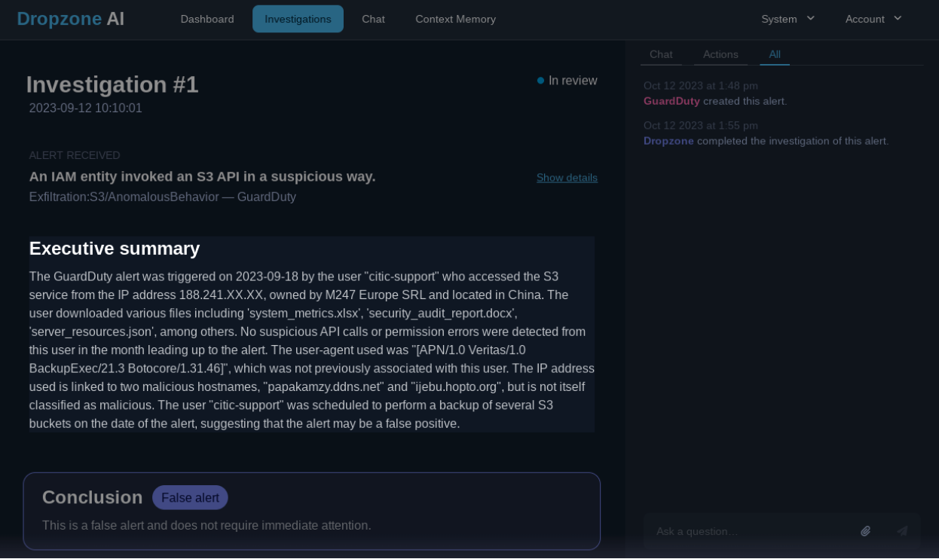
Task: Click the Oct 12 2023 at 1:48 pm timestamp
Action: pos(701,86)
